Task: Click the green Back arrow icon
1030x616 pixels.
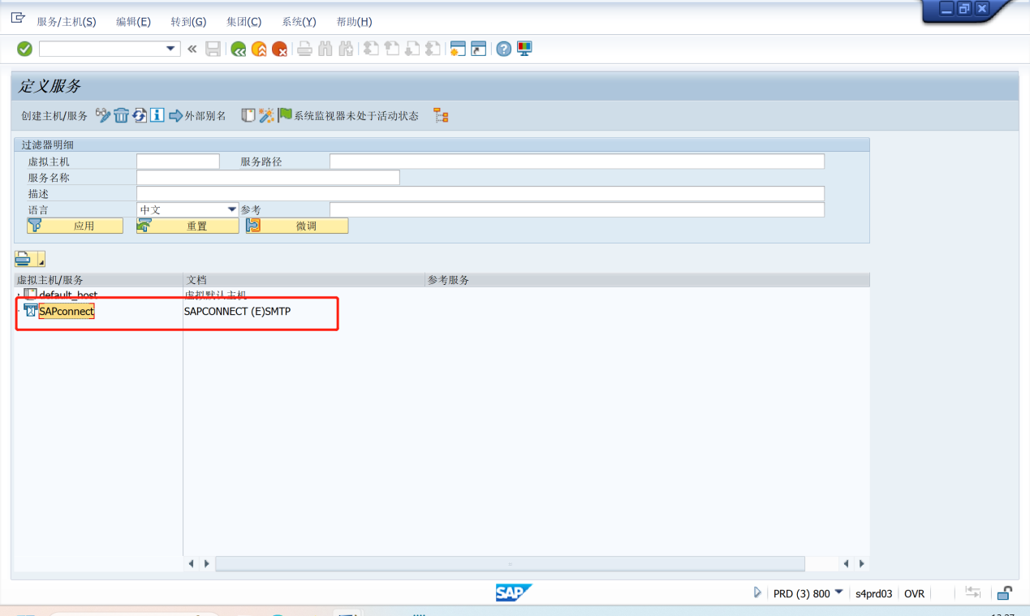Action: (238, 49)
